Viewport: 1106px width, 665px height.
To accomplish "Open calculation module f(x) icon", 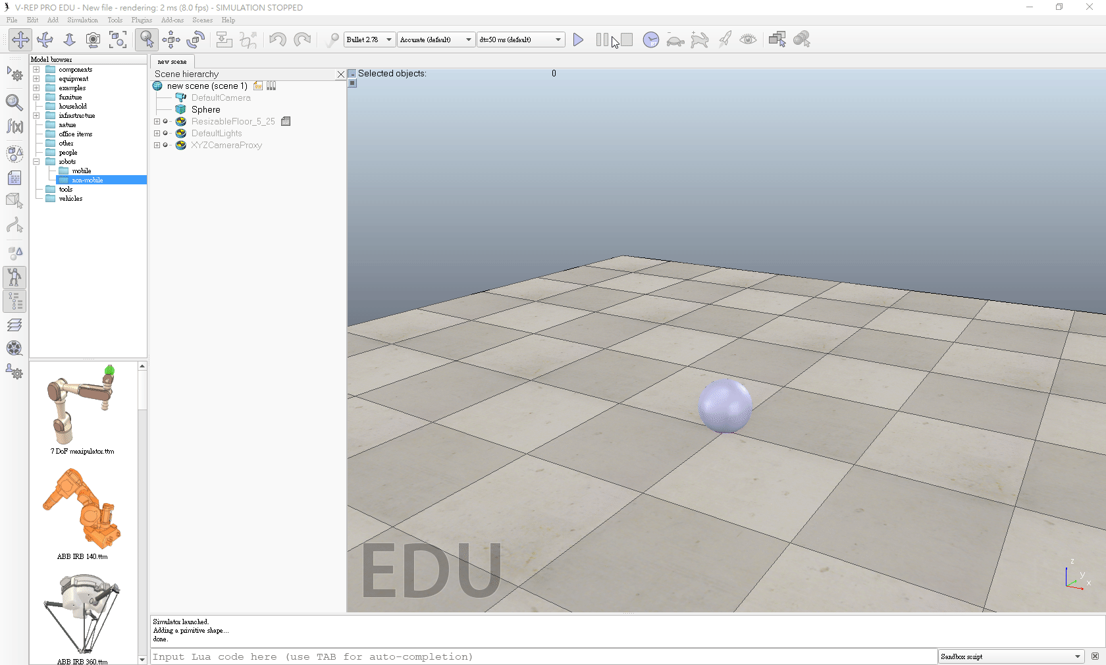I will (14, 126).
